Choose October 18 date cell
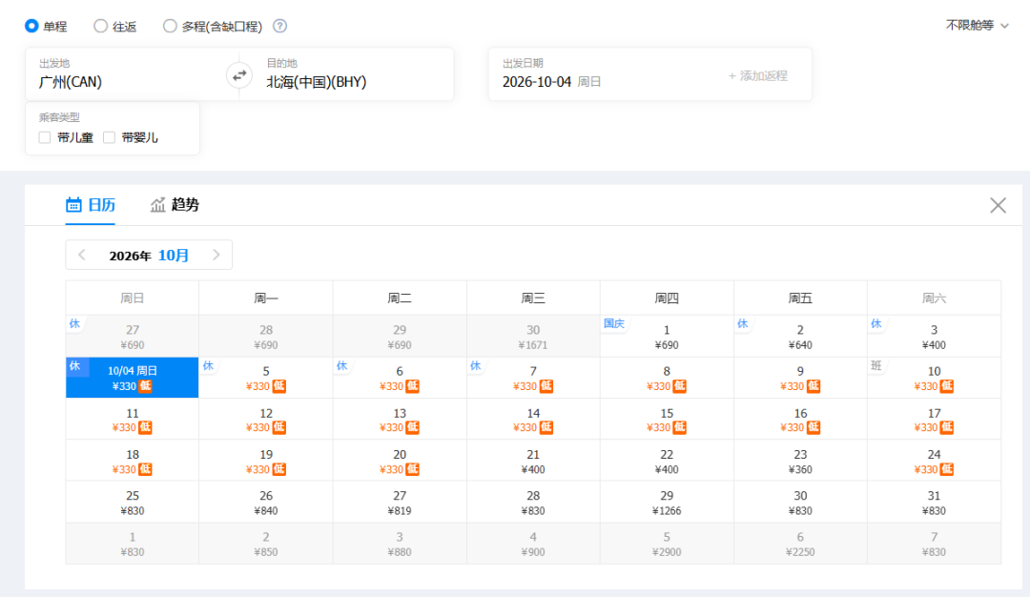The width and height of the screenshot is (1030, 597). tap(132, 461)
